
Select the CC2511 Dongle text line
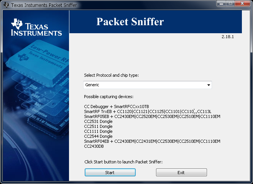tap(98, 126)
